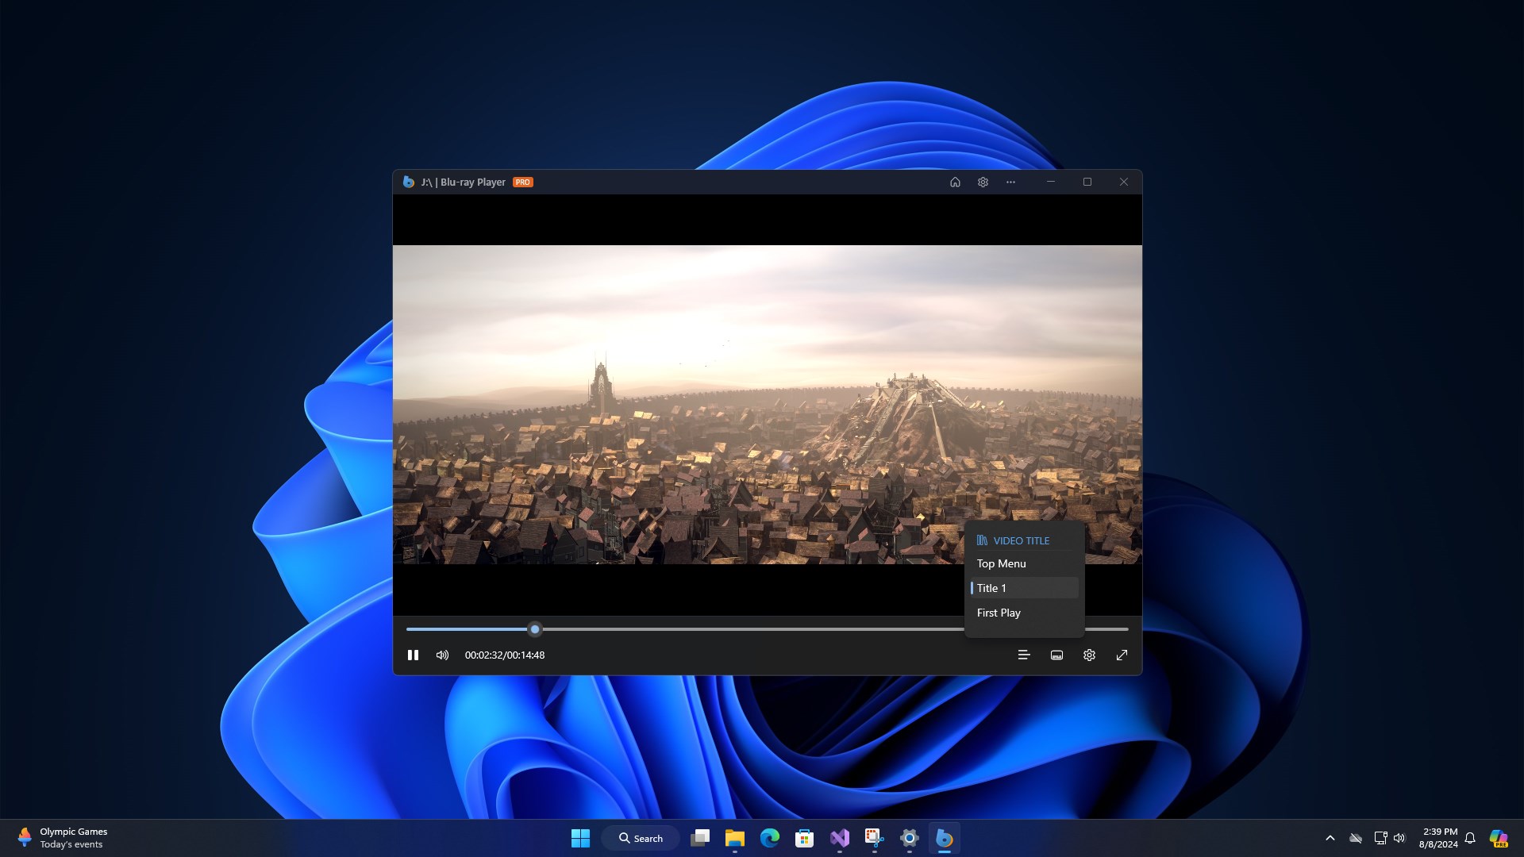Screen dimensions: 1524x857
Task: Click the Blu-ray Player app logo icon
Action: click(x=408, y=182)
